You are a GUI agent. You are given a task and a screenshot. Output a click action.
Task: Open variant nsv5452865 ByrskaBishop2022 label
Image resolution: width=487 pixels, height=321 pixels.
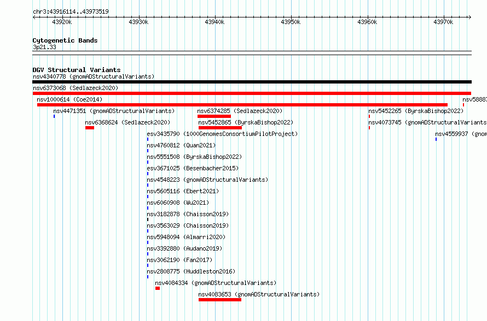tap(246, 122)
